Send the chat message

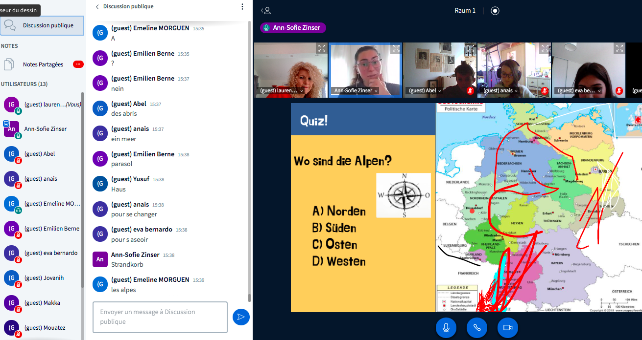(241, 317)
